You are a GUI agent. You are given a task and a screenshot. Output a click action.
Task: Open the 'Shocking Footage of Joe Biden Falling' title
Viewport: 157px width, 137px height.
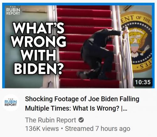tap(82, 99)
